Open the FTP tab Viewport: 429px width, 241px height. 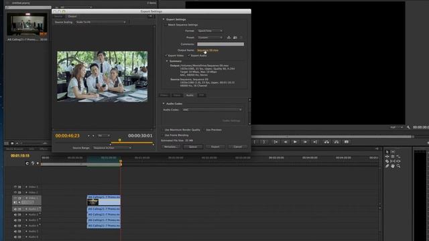(x=202, y=95)
